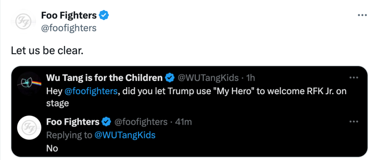Click the "Let us be clear." tweet text

(x=47, y=50)
